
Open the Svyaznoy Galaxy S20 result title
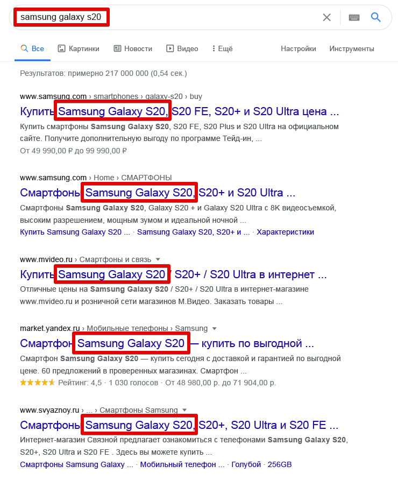tap(179, 425)
